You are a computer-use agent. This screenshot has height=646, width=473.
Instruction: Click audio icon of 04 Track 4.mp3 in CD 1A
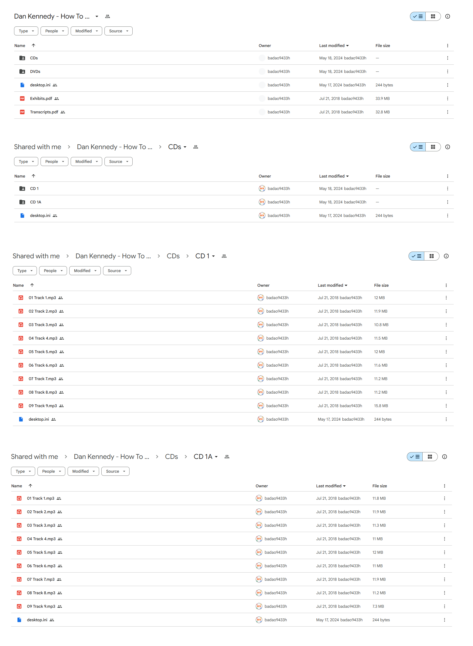19,539
